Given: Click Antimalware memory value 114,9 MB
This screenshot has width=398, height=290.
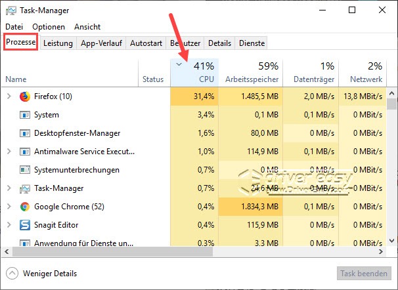Looking at the screenshot, I should (x=263, y=152).
